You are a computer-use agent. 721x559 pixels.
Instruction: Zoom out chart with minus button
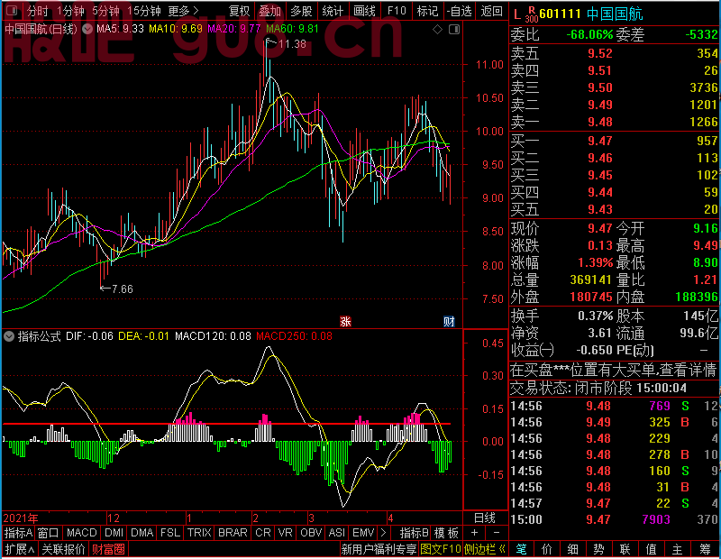point(497,533)
